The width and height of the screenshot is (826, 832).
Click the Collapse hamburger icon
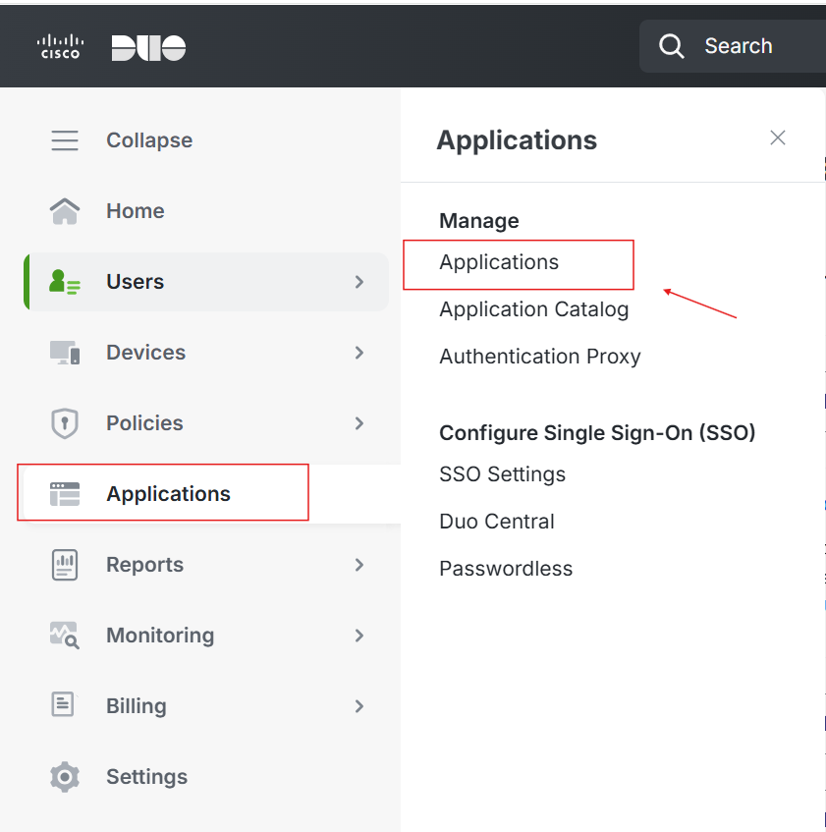point(65,140)
